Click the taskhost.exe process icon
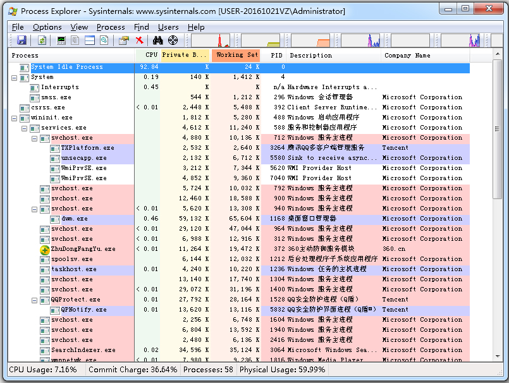This screenshot has height=383, width=509. (x=45, y=270)
